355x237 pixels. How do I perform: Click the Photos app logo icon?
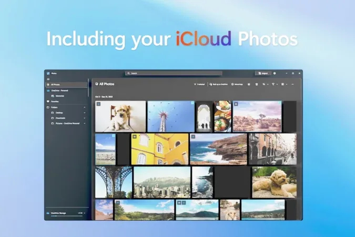click(x=48, y=73)
